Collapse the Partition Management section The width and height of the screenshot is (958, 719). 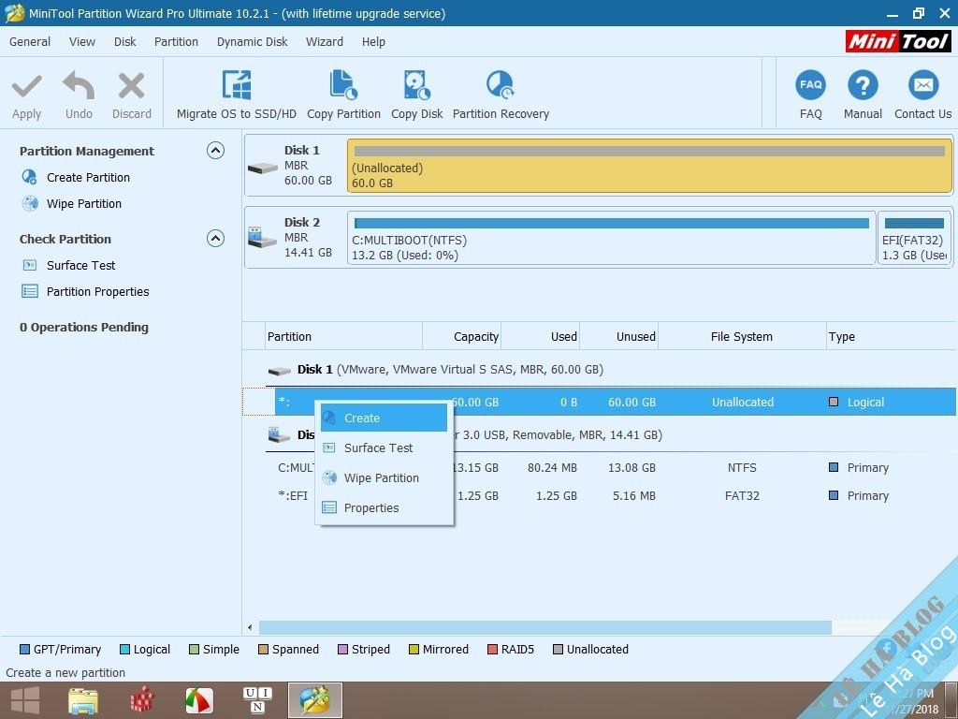coord(215,151)
